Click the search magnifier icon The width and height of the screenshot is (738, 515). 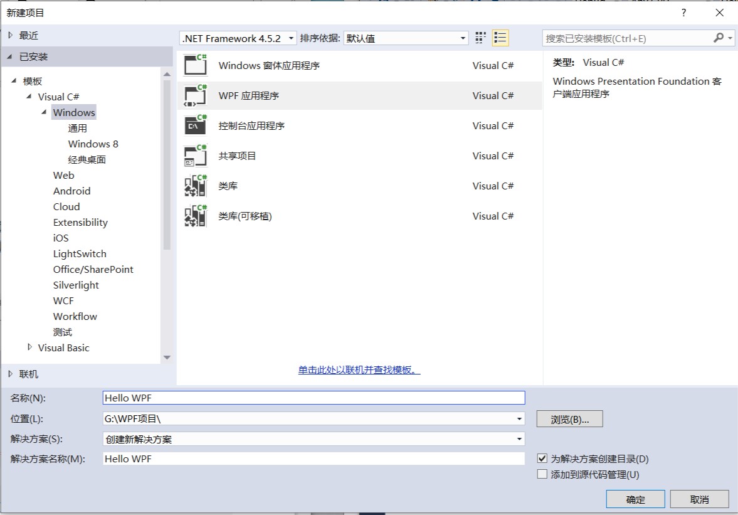pos(718,38)
